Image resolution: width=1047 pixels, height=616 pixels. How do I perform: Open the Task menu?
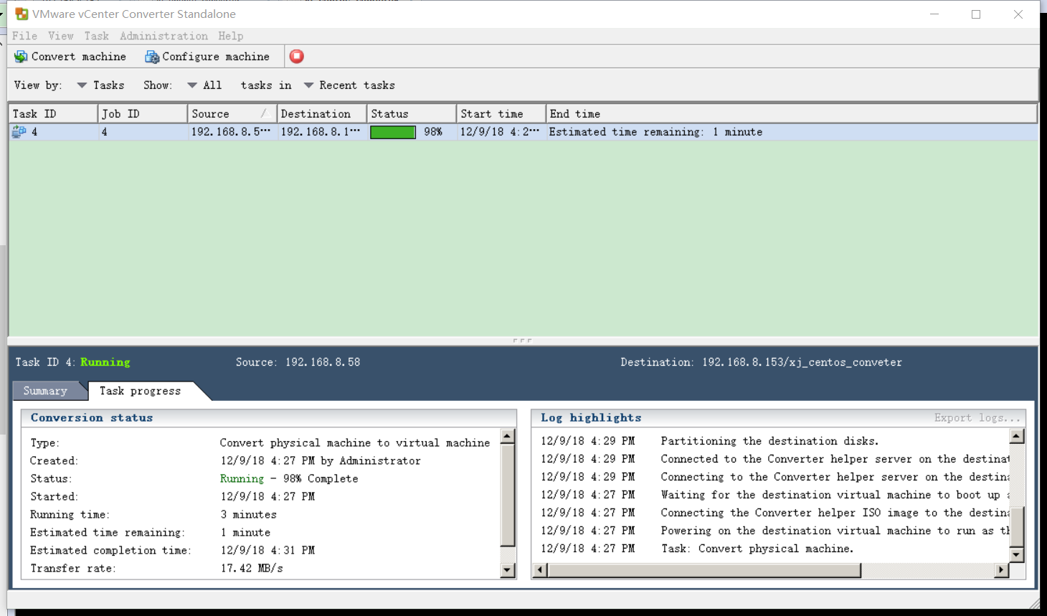coord(96,36)
